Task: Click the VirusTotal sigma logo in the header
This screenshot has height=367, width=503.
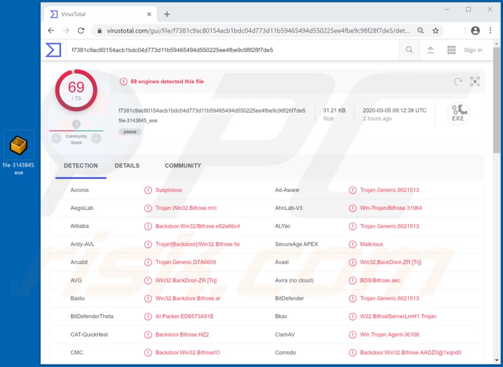Action: [53, 50]
